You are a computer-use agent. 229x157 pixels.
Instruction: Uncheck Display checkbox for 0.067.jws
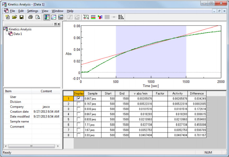pos(79,99)
